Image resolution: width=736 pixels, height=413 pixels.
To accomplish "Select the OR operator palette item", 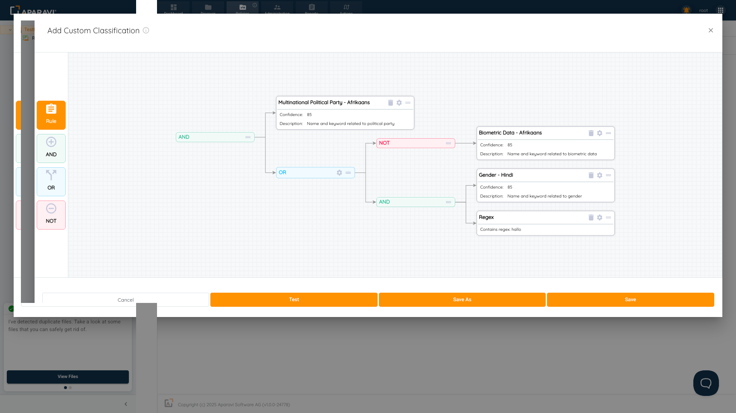I will click(x=51, y=182).
